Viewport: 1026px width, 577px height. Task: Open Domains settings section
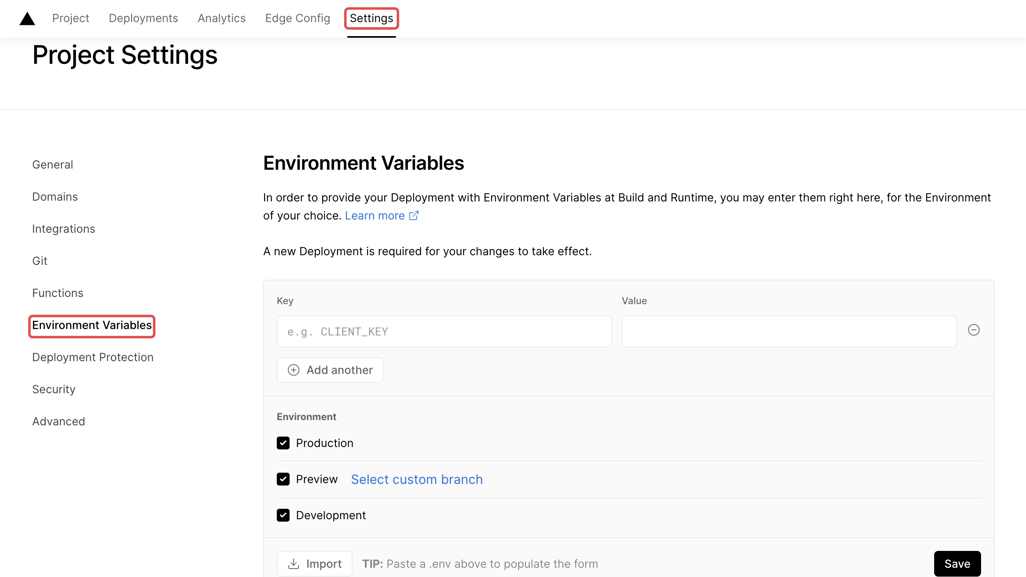tap(55, 197)
